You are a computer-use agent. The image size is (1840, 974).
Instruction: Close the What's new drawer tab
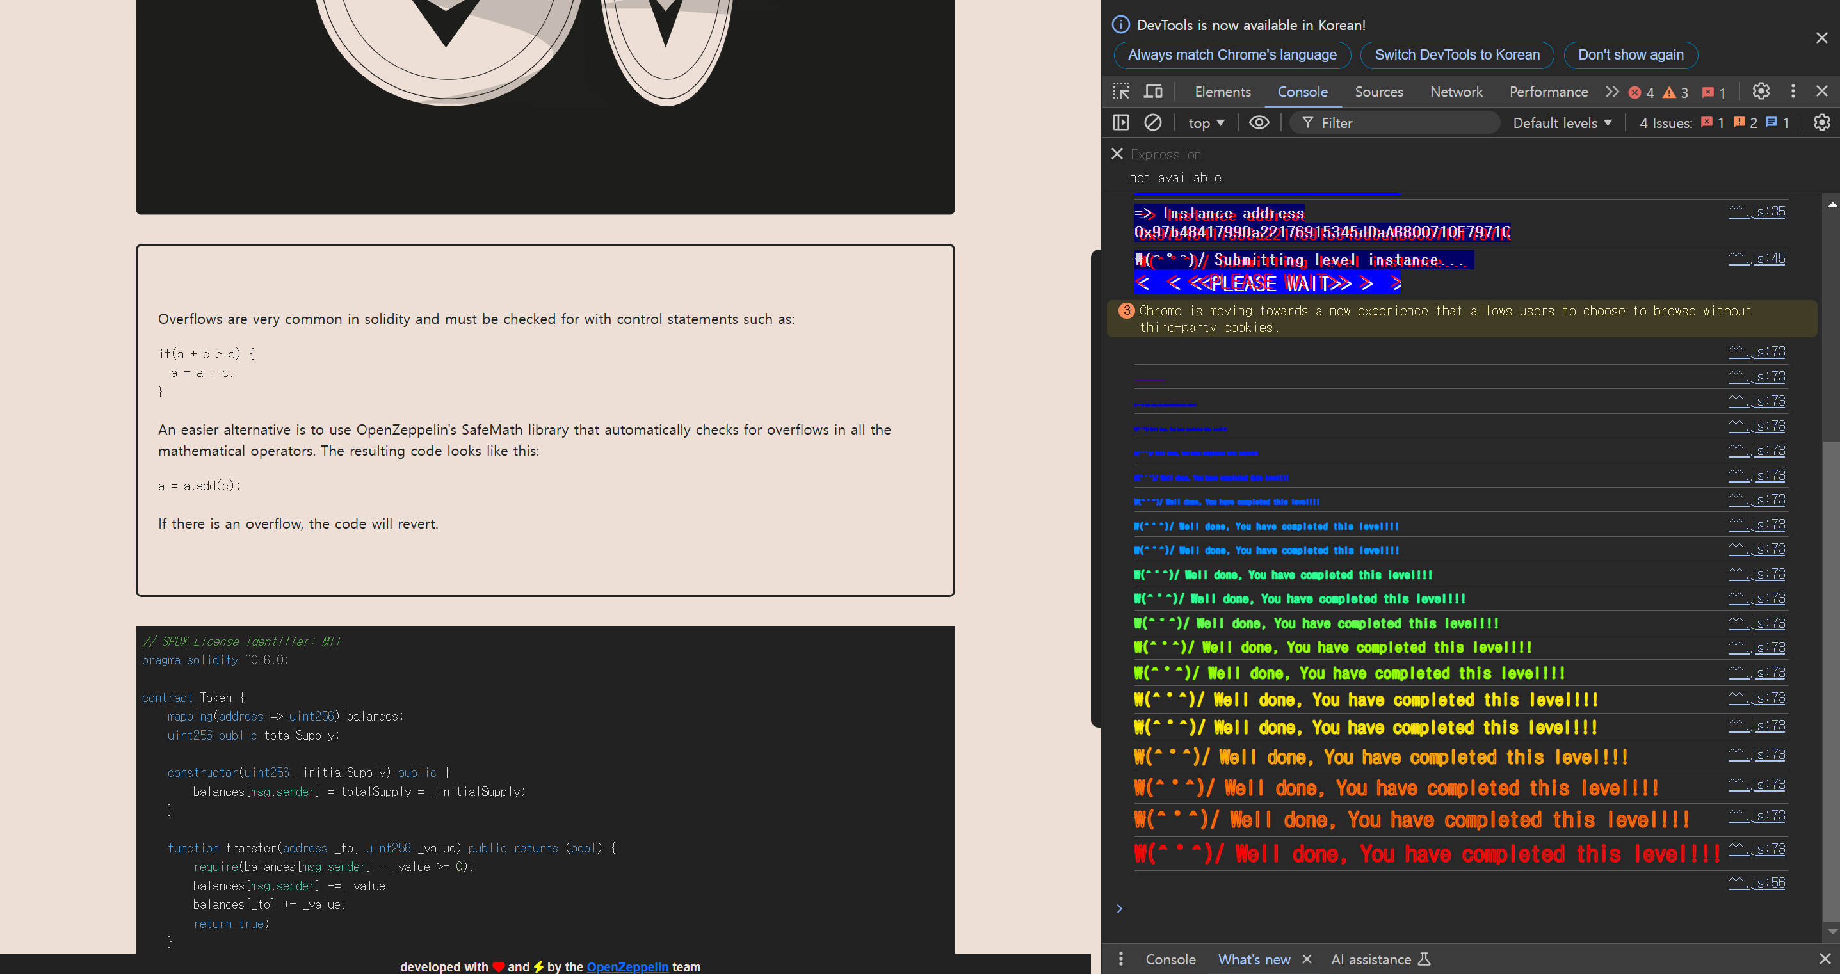click(x=1307, y=959)
